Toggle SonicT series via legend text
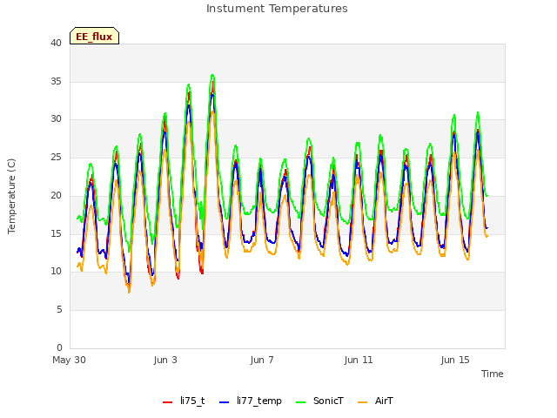The width and height of the screenshot is (557, 418). coord(328,401)
